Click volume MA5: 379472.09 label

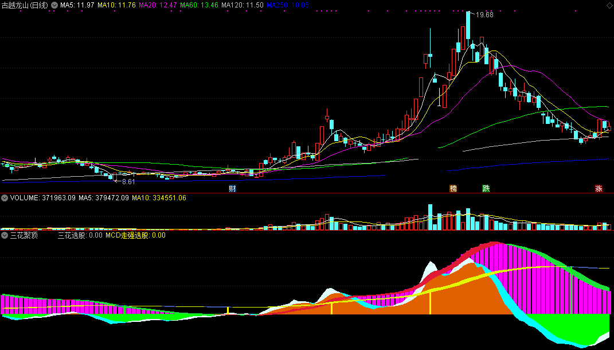104,198
